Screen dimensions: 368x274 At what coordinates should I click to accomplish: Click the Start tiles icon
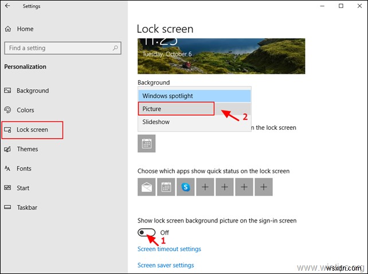(7, 188)
